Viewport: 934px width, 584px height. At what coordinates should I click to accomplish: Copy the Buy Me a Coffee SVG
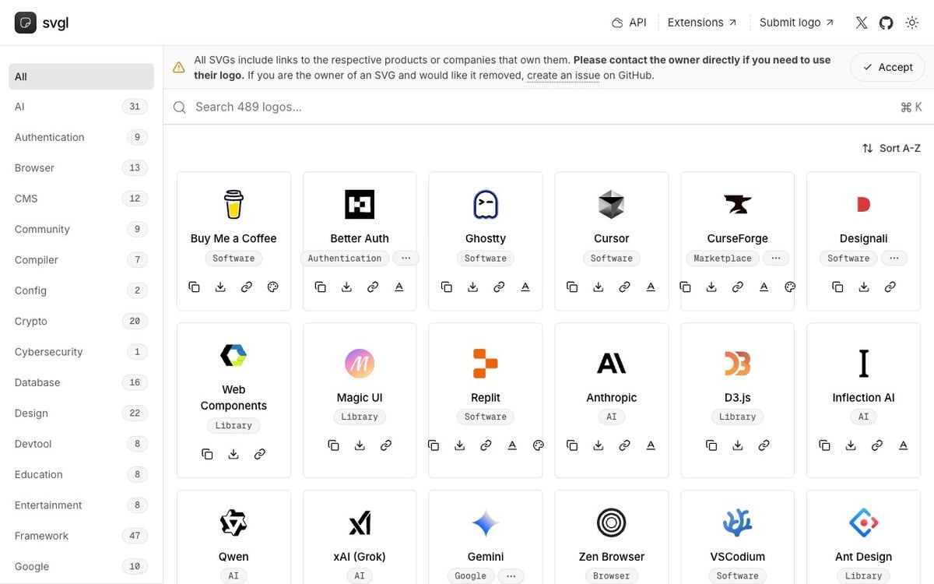[x=195, y=287]
